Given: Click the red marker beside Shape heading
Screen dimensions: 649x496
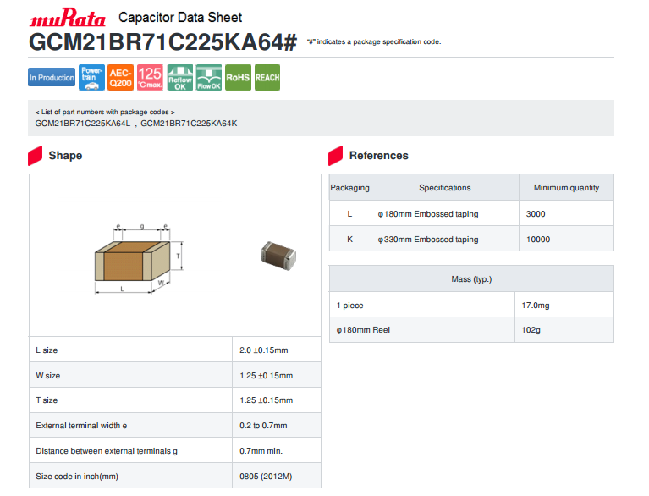Looking at the screenshot, I should (36, 156).
